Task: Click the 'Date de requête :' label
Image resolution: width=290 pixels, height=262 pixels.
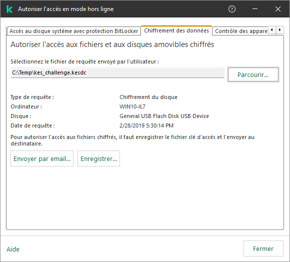Action: click(32, 125)
